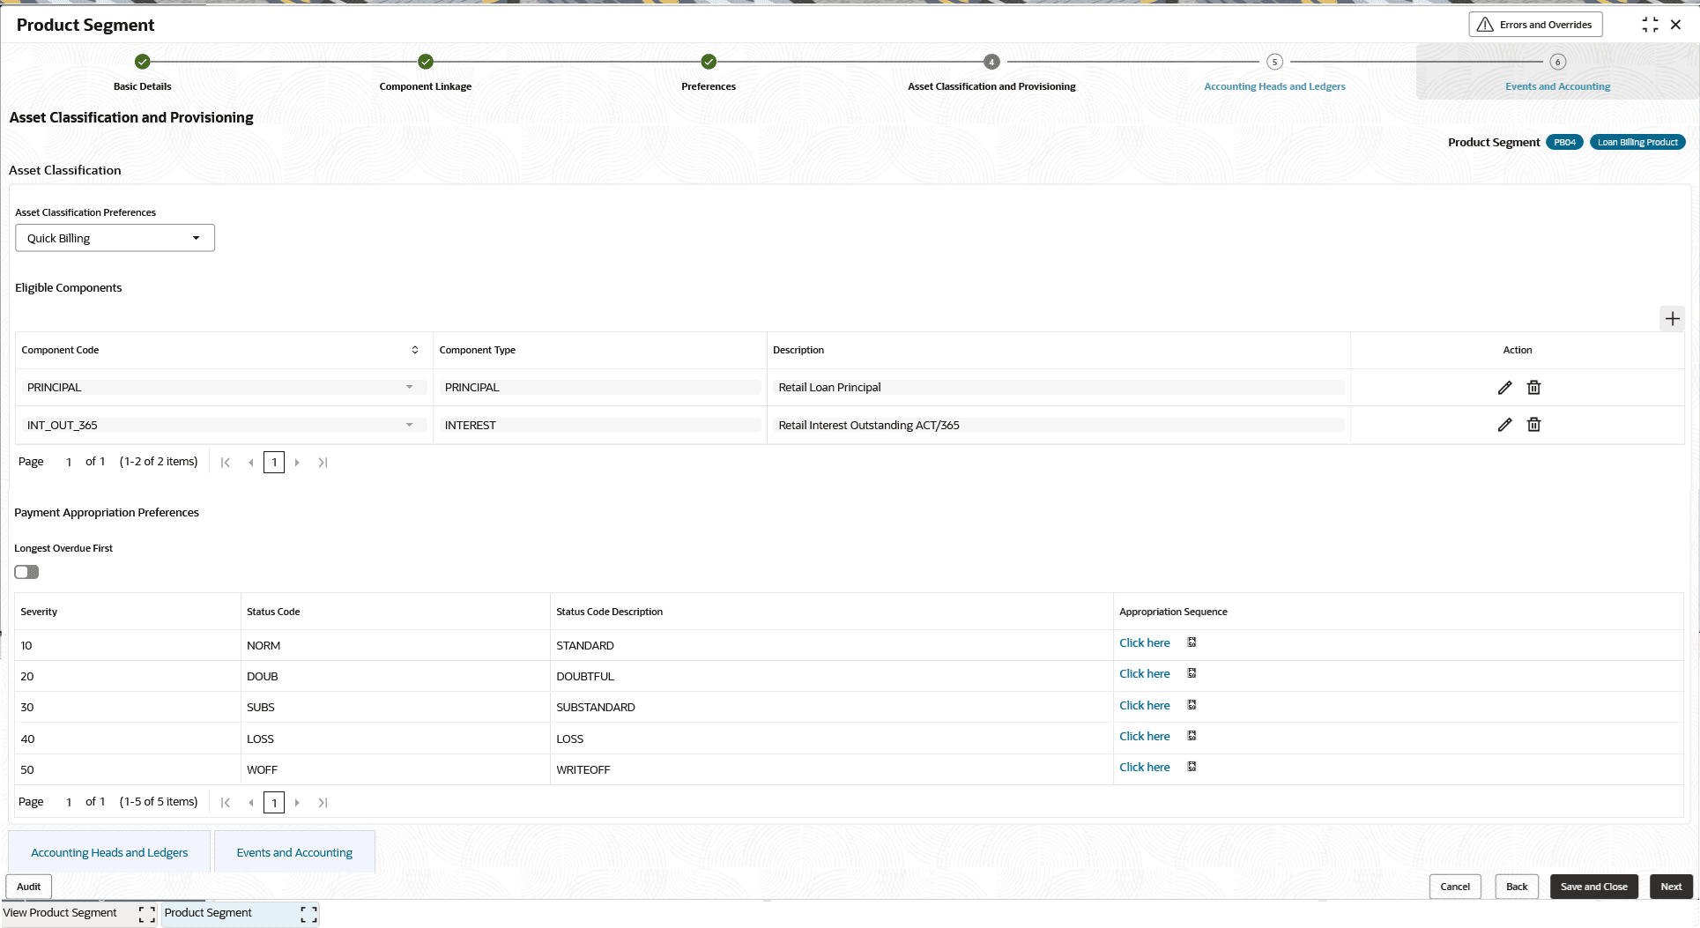
Task: Click here link for NORM status
Action: tap(1144, 642)
